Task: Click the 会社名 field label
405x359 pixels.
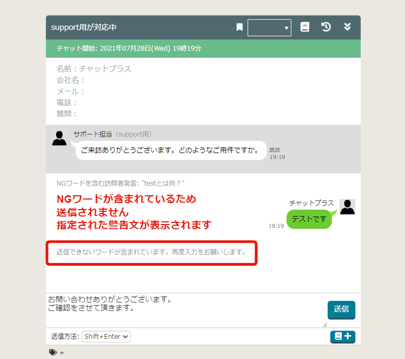Action: (70, 80)
